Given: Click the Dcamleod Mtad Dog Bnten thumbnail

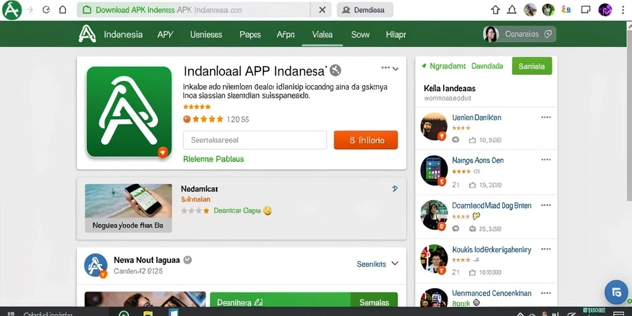Looking at the screenshot, I should 434,215.
